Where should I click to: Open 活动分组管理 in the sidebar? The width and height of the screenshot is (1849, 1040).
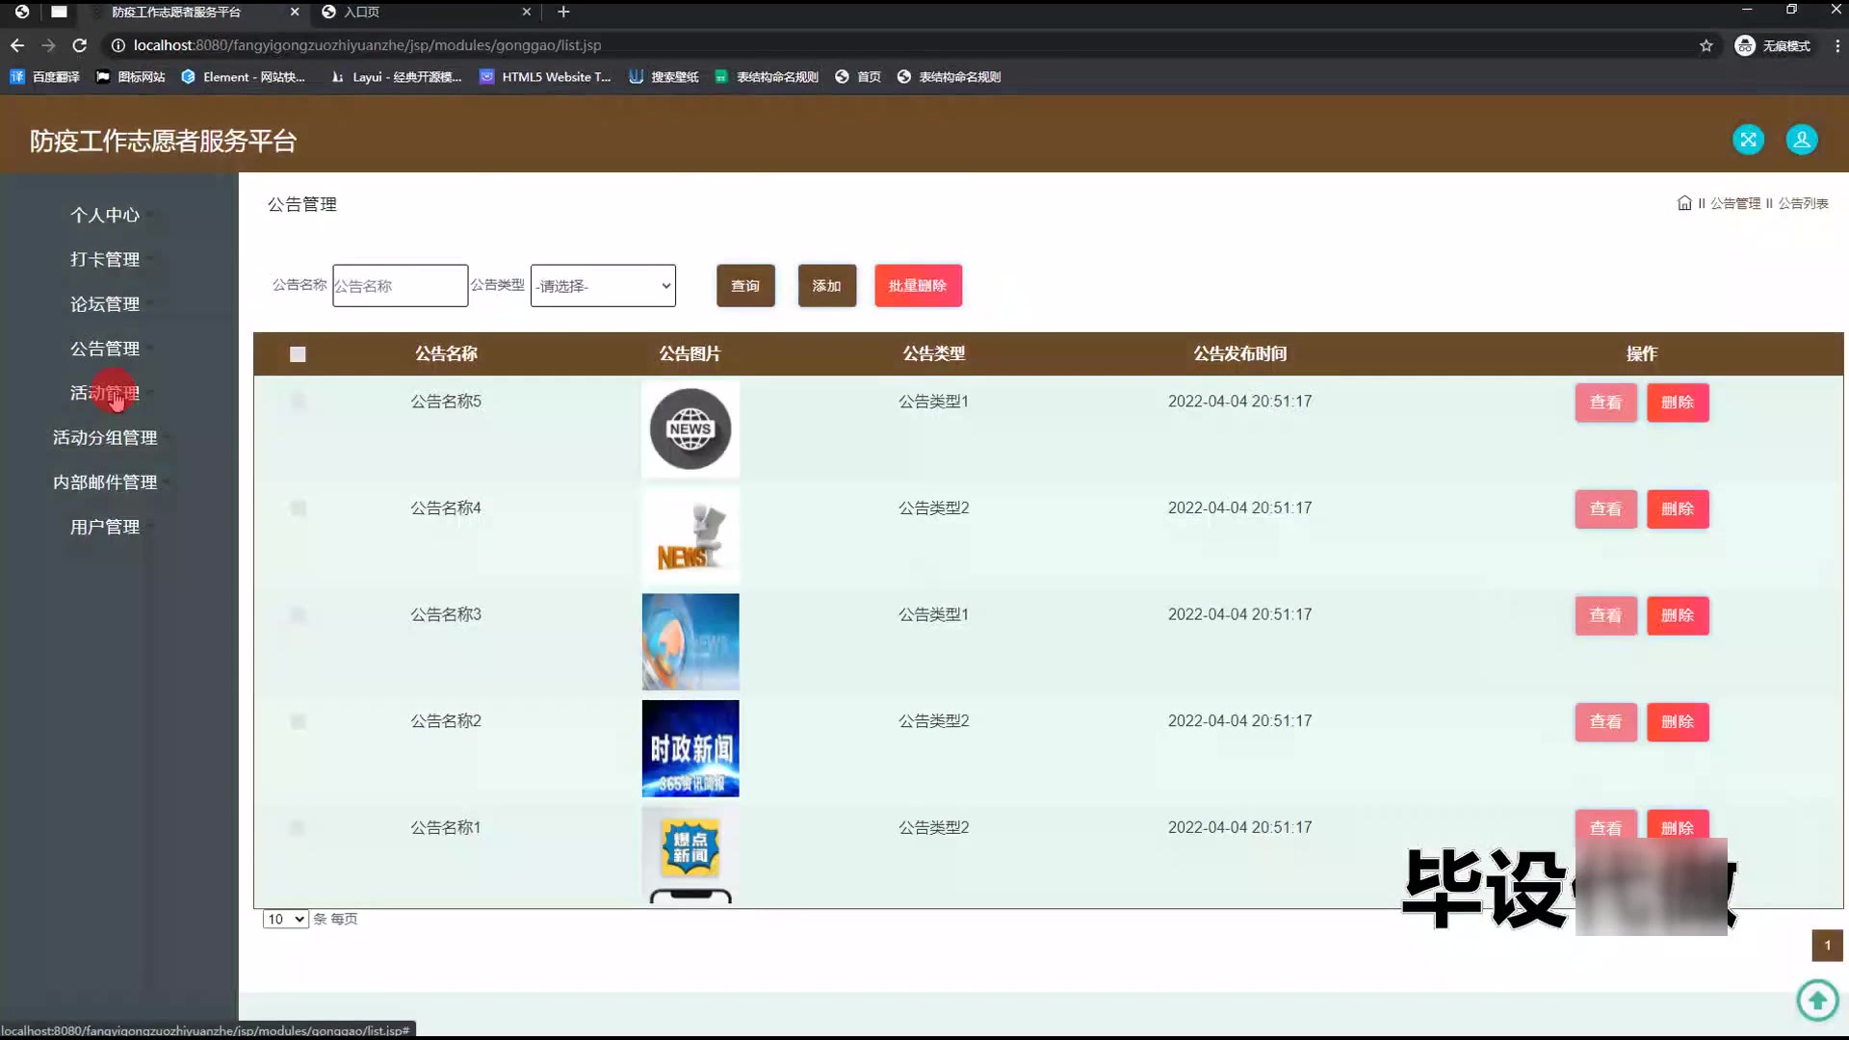(x=105, y=437)
